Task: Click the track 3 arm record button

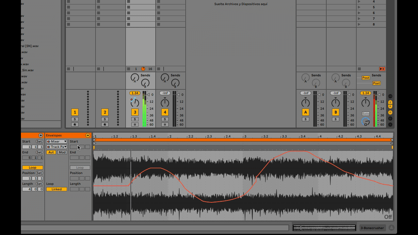Action: click(135, 125)
